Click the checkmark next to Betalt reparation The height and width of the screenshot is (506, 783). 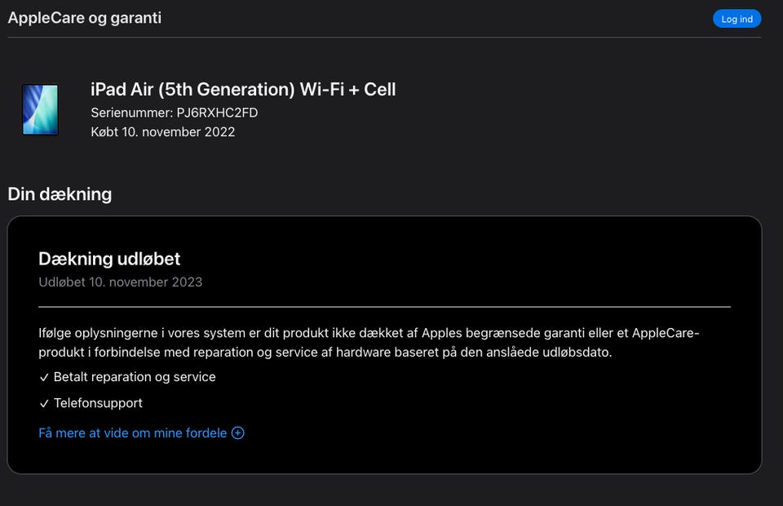coord(44,377)
